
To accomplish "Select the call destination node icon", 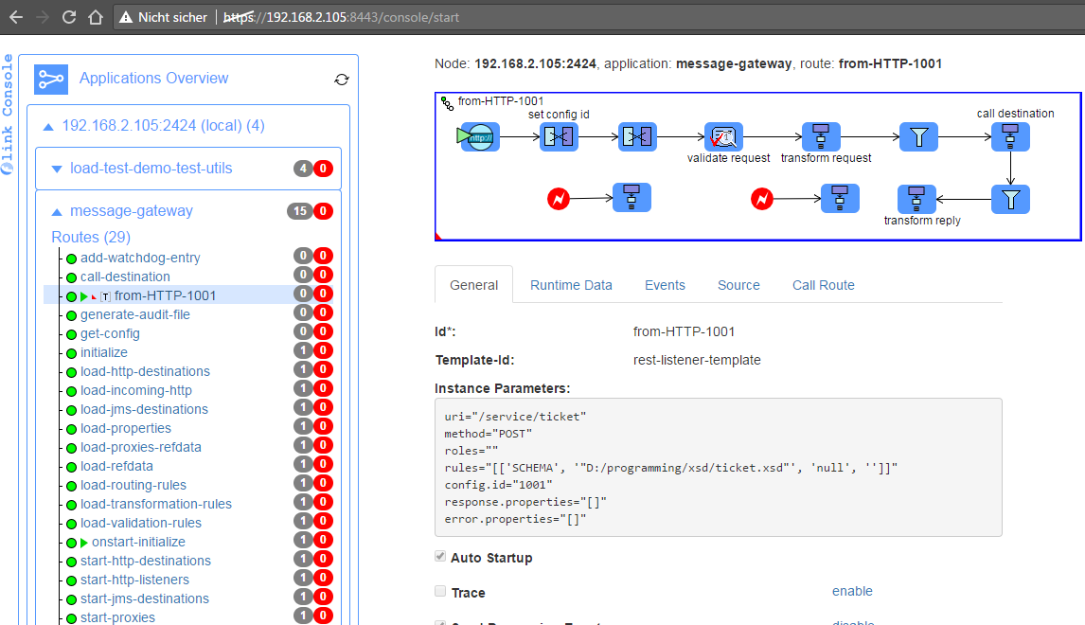I will [1010, 137].
